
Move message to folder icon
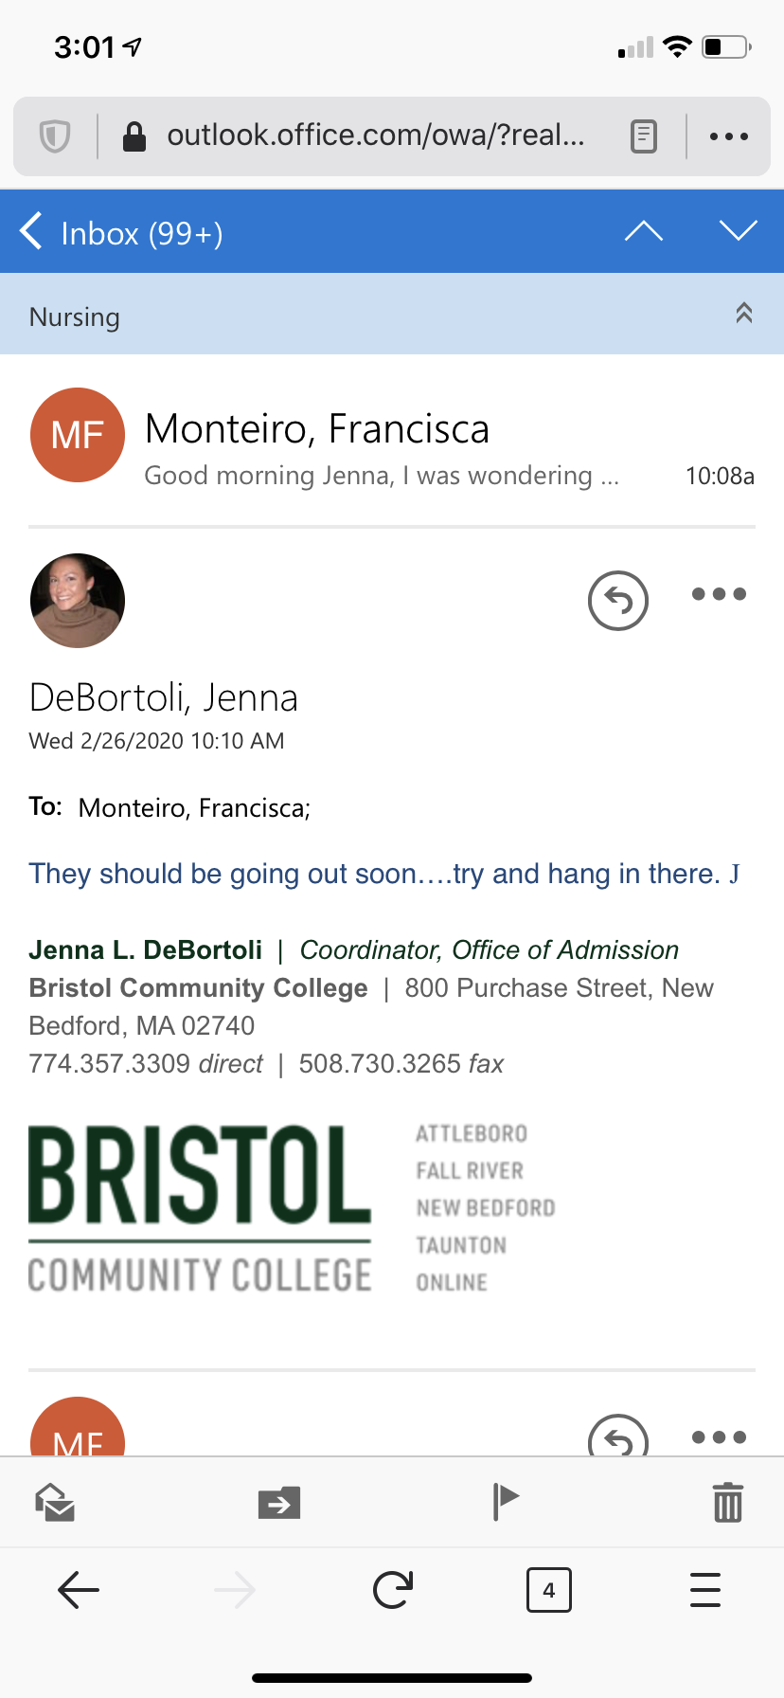click(279, 1503)
